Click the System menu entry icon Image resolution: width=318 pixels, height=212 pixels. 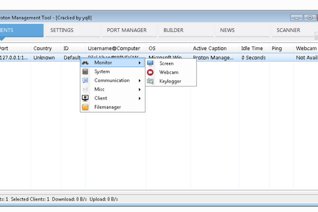click(x=85, y=72)
